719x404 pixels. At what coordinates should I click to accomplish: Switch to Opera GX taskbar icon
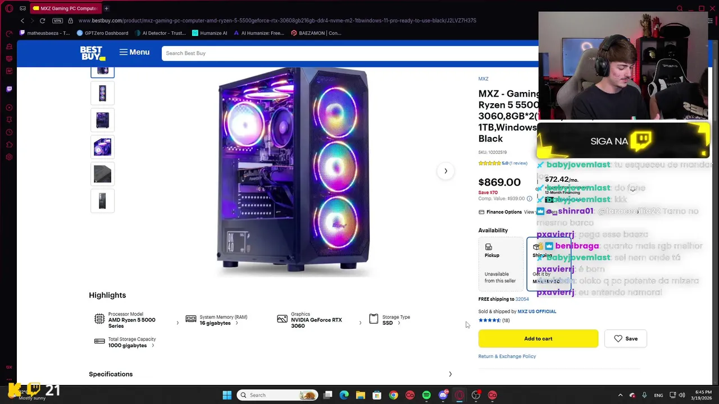pos(459,395)
